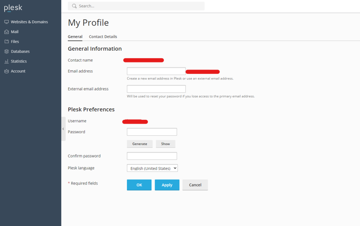
Task: Collapse the sidebar with the arrow handle
Action: click(x=63, y=129)
